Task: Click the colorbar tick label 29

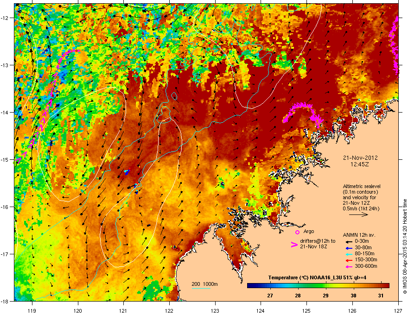Action: pos(325,296)
